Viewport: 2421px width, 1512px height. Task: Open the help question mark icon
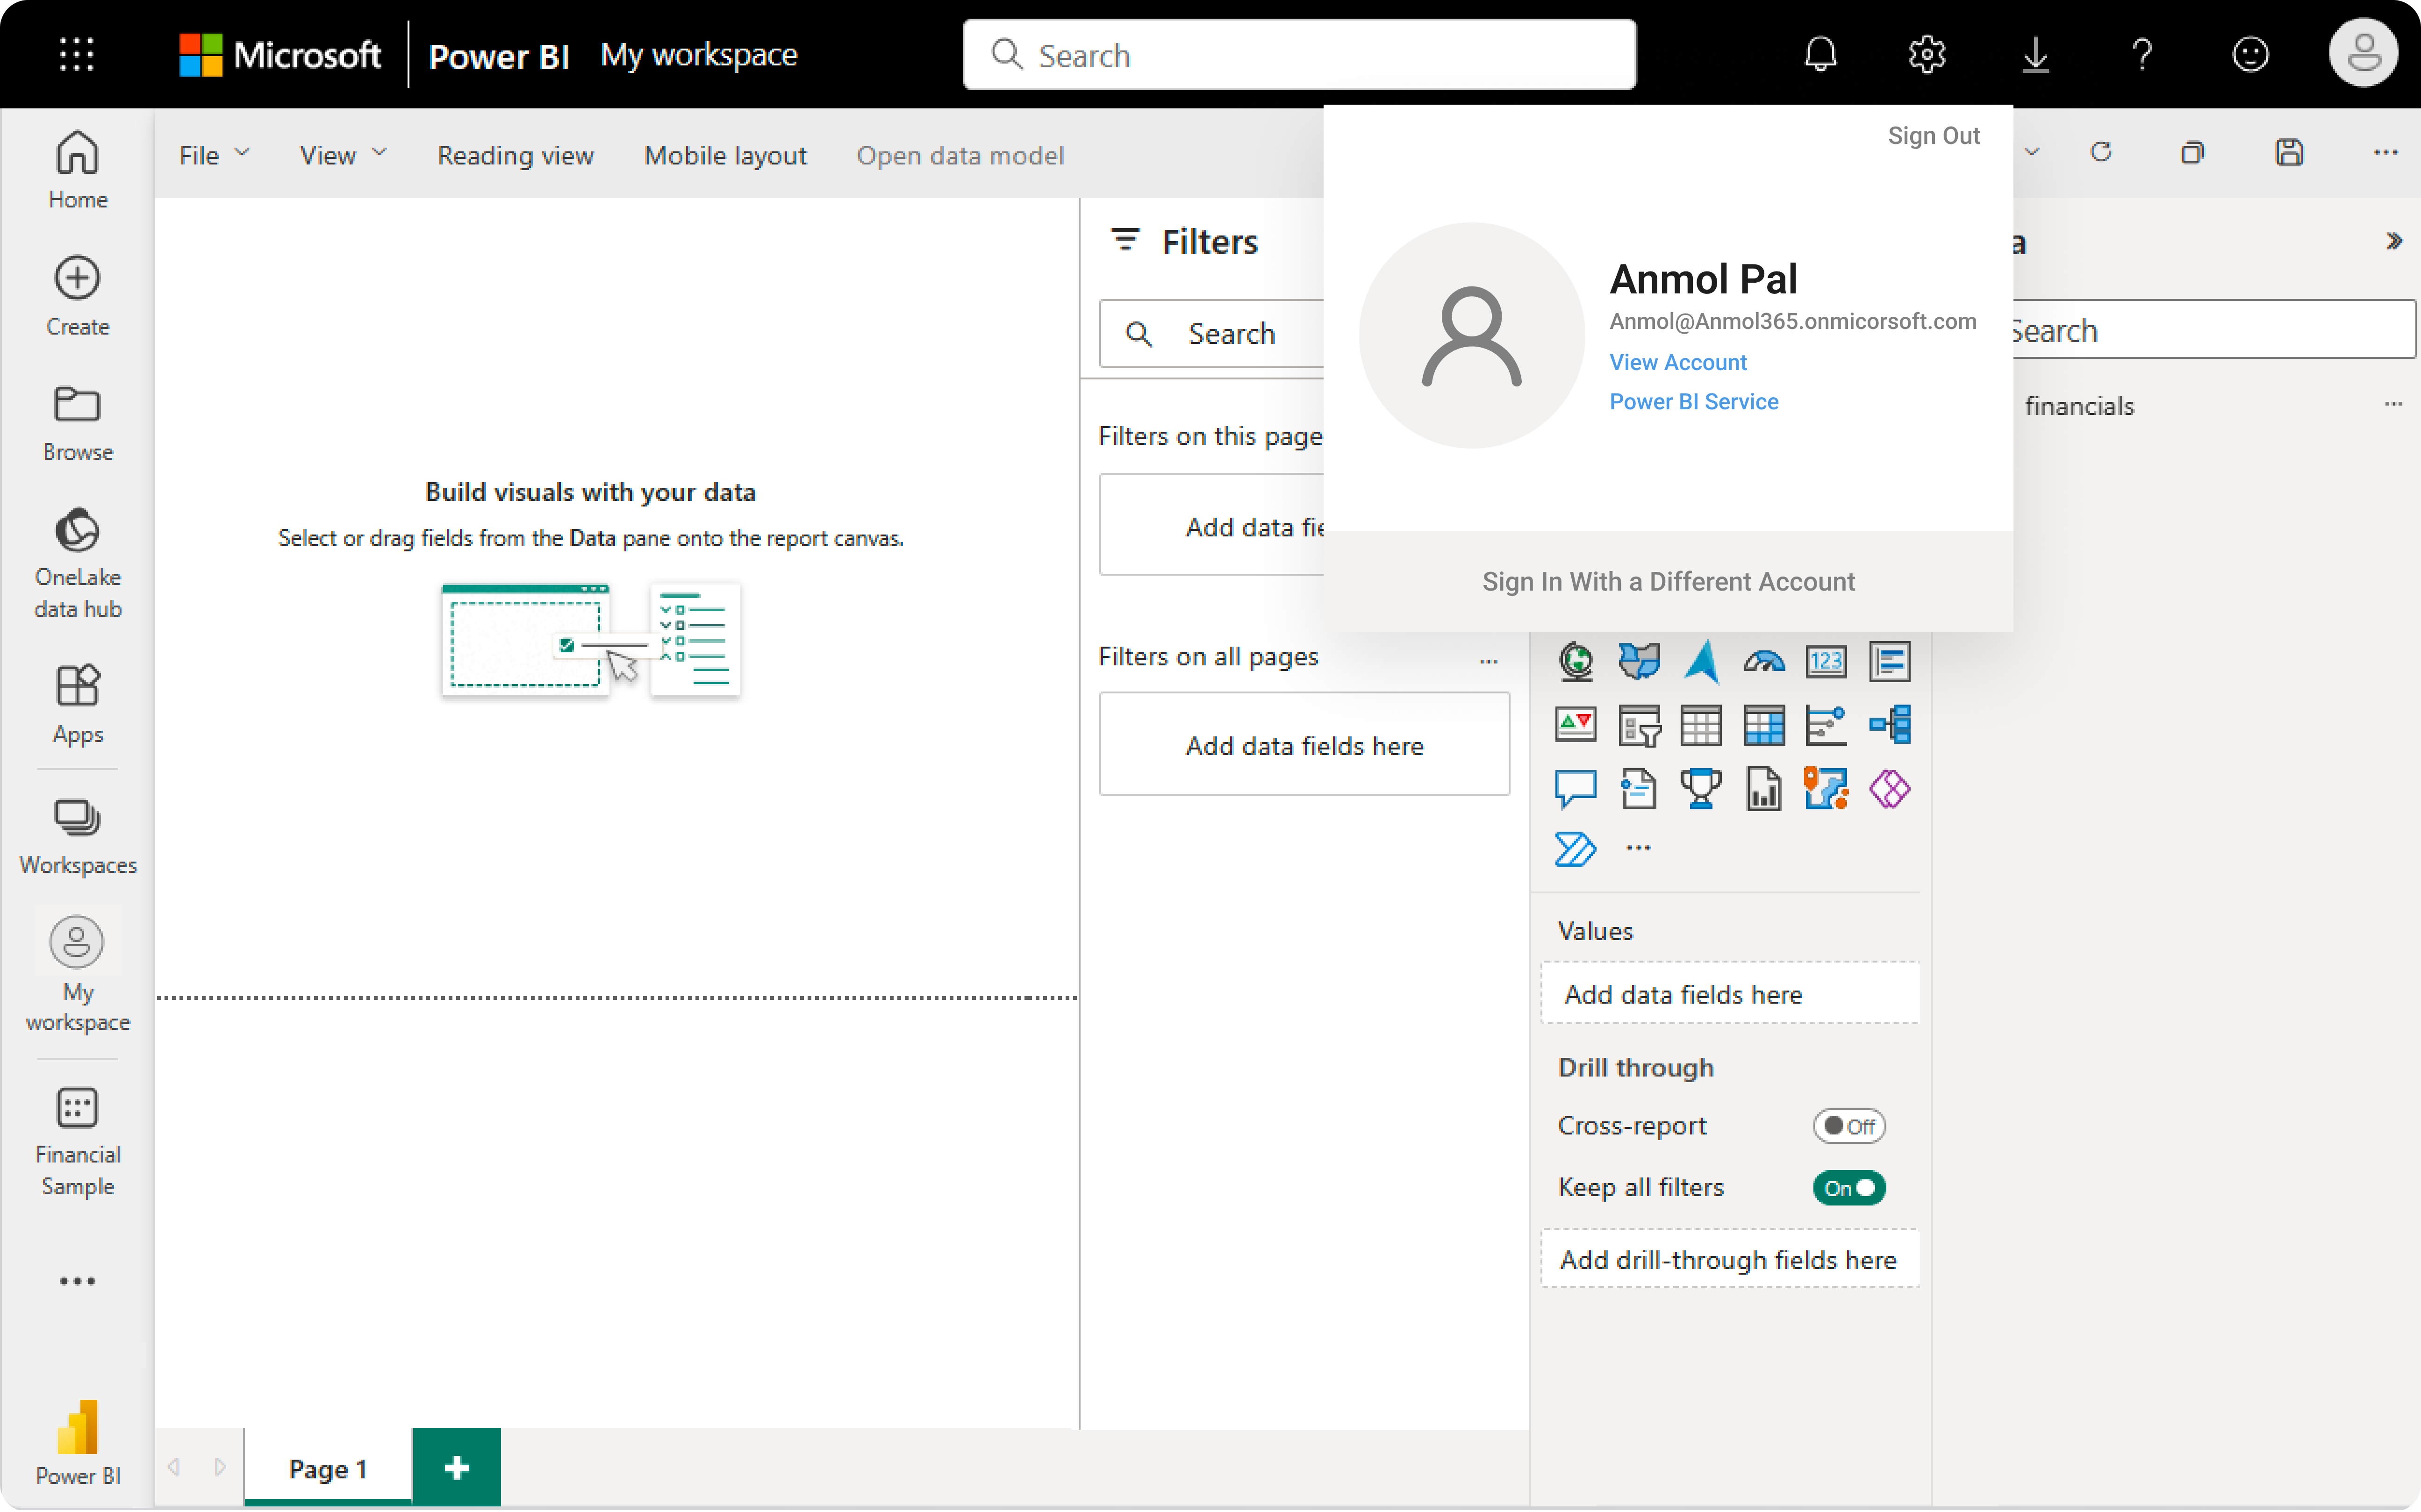2142,54
